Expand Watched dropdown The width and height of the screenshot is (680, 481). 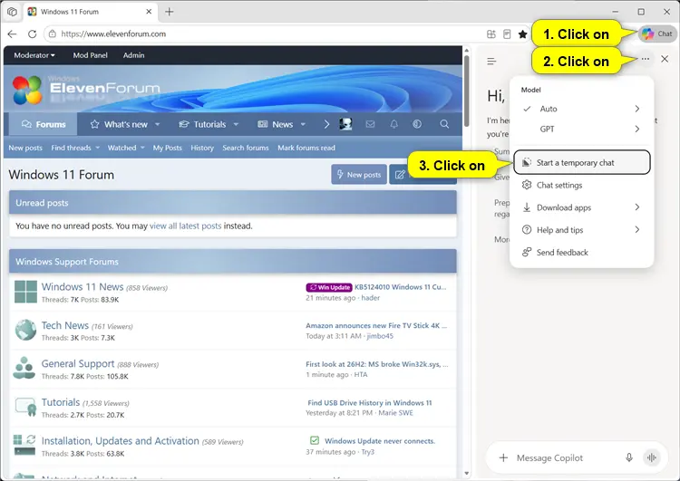point(126,148)
